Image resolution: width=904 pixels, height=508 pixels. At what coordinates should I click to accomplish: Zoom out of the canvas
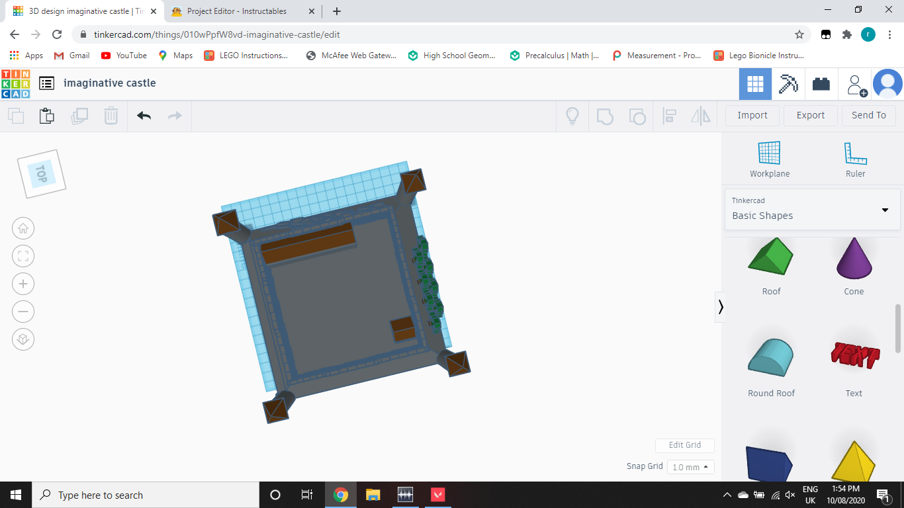coord(23,312)
